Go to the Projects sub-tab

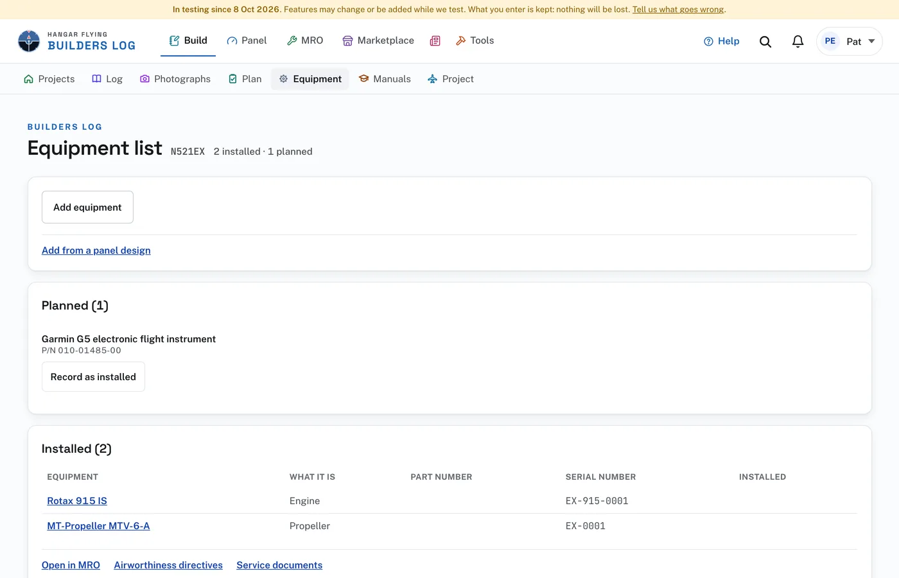point(49,79)
